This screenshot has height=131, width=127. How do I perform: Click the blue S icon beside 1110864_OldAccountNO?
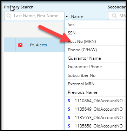69,101
